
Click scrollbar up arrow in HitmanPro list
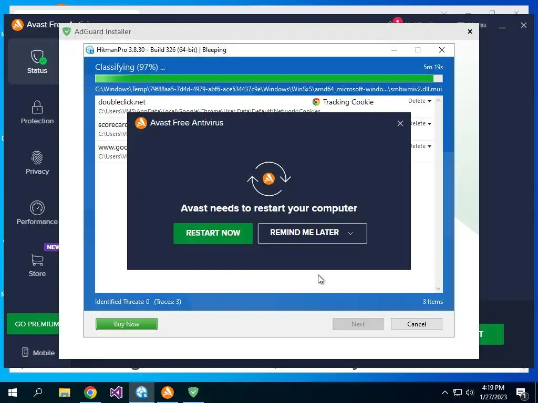click(438, 101)
